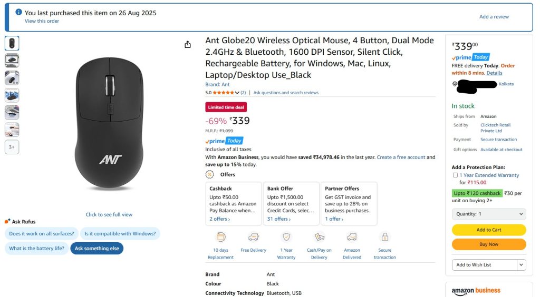Image resolution: width=540 pixels, height=297 pixels.
Task: Click the 1 Year Warranty shield icon
Action: (x=286, y=237)
